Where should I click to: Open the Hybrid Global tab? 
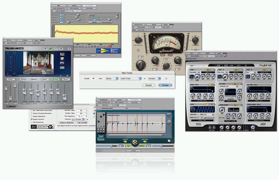tap(231, 65)
